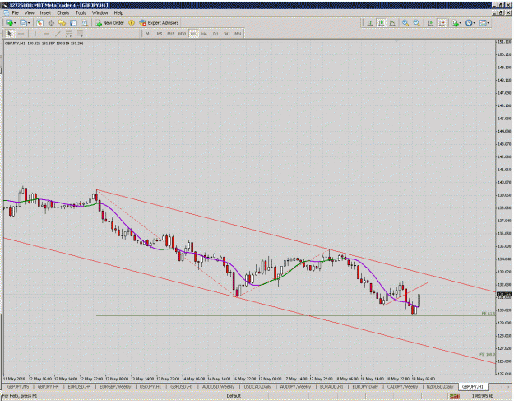This screenshot has width=514, height=401.
Task: Open the Help menu
Action: click(118, 13)
